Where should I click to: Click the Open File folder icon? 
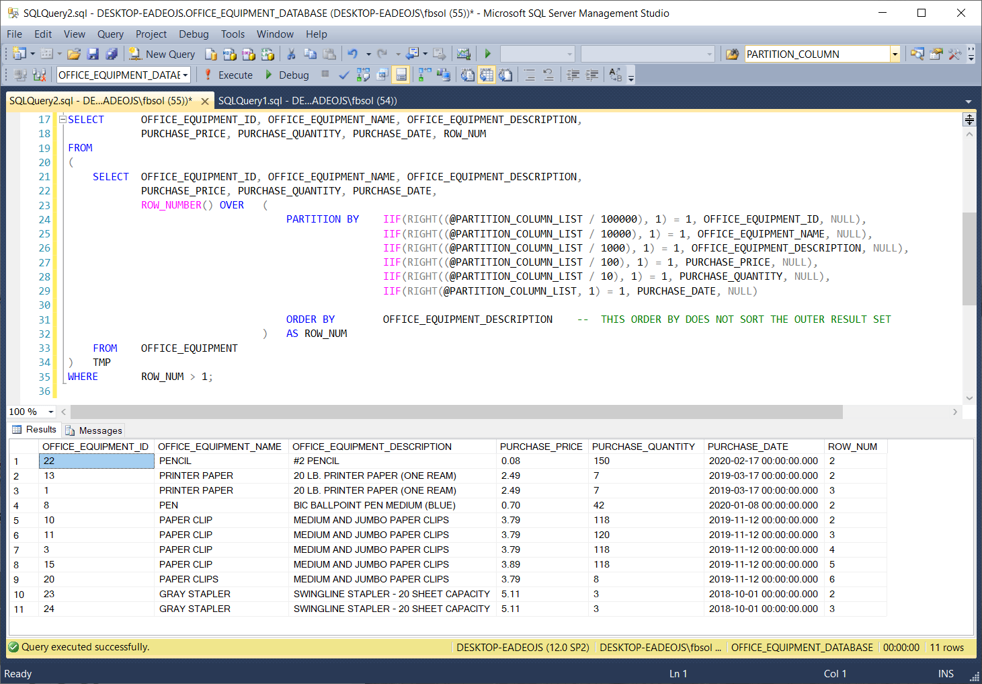click(74, 54)
